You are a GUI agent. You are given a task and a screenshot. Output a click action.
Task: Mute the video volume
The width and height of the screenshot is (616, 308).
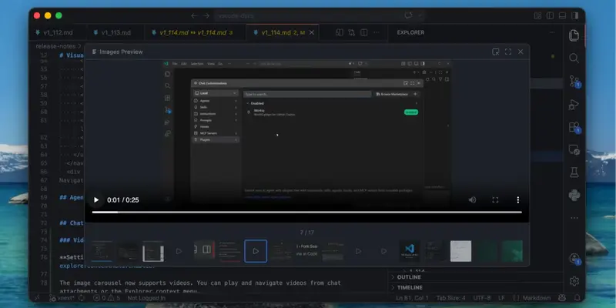click(x=472, y=200)
